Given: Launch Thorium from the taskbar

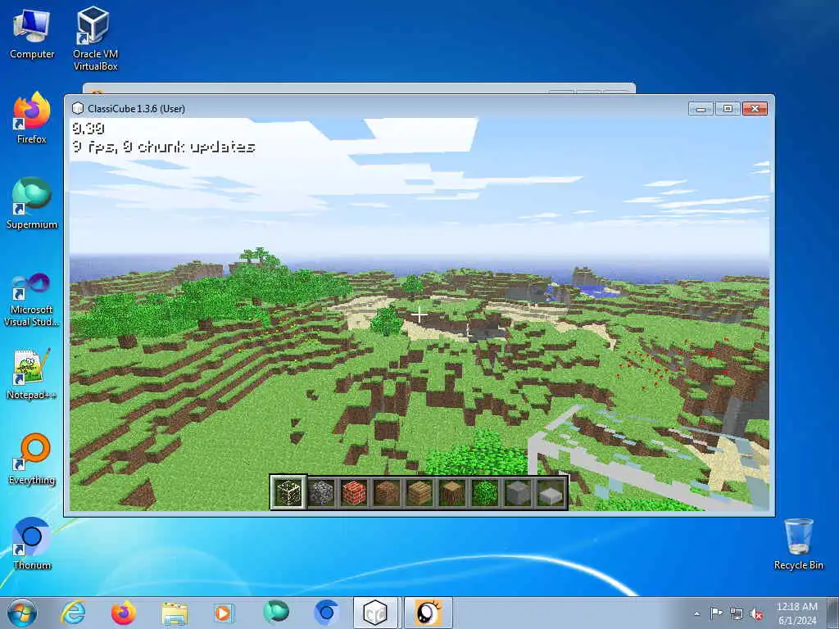Looking at the screenshot, I should coord(325,613).
